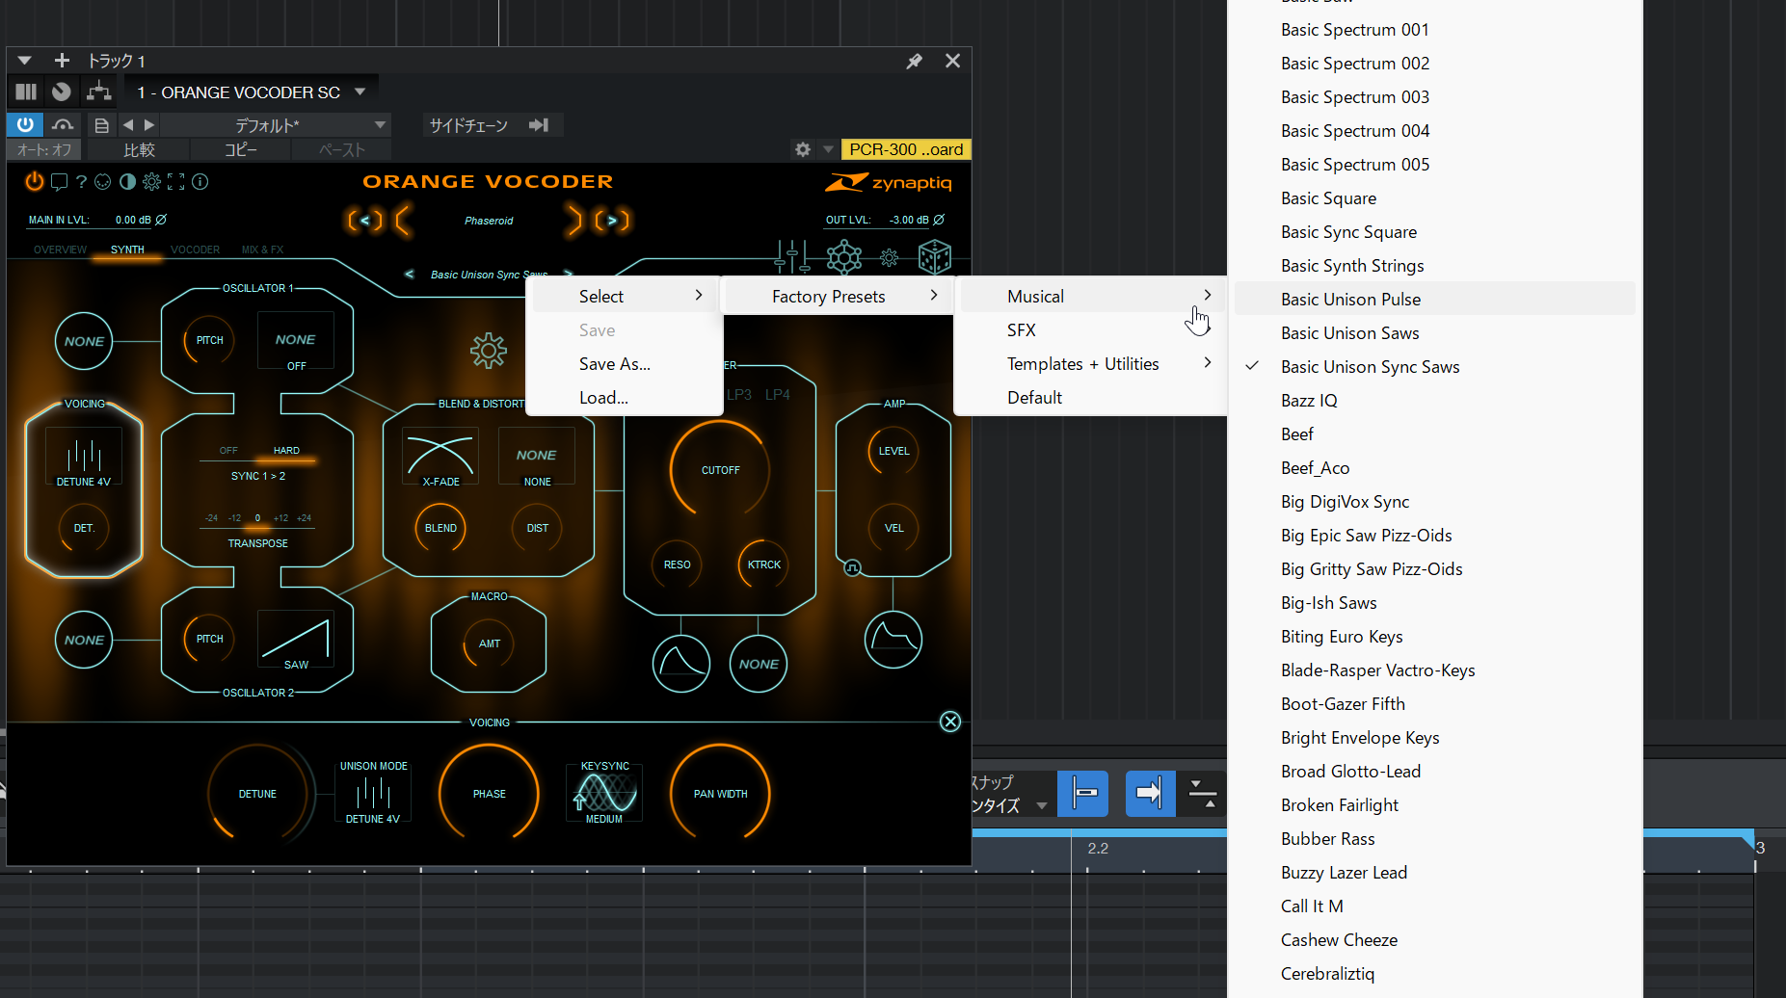This screenshot has height=998, width=1786.
Task: Open preset file document icon
Action: (101, 125)
